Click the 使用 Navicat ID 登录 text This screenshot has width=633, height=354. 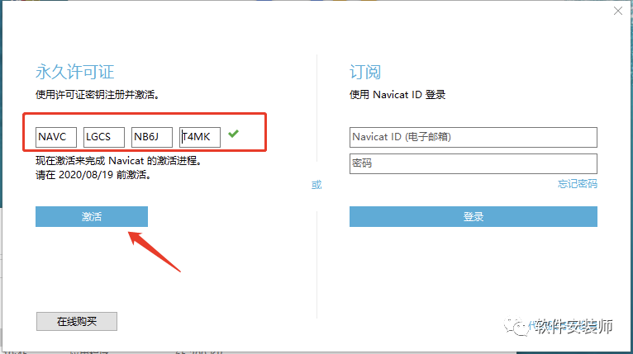397,95
